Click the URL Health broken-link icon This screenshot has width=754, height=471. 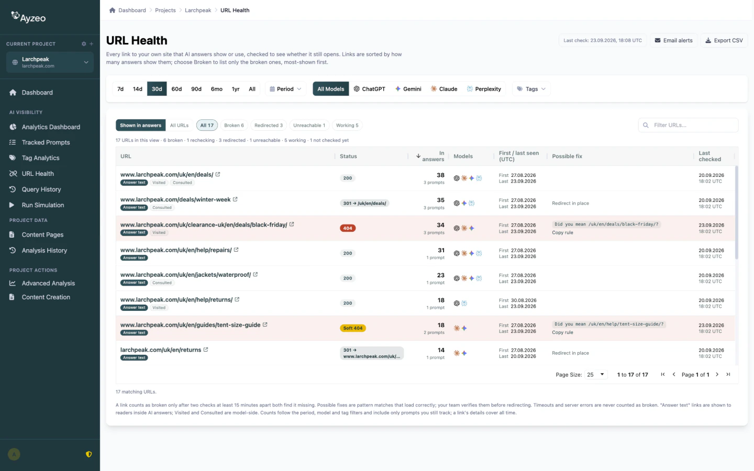(x=13, y=174)
